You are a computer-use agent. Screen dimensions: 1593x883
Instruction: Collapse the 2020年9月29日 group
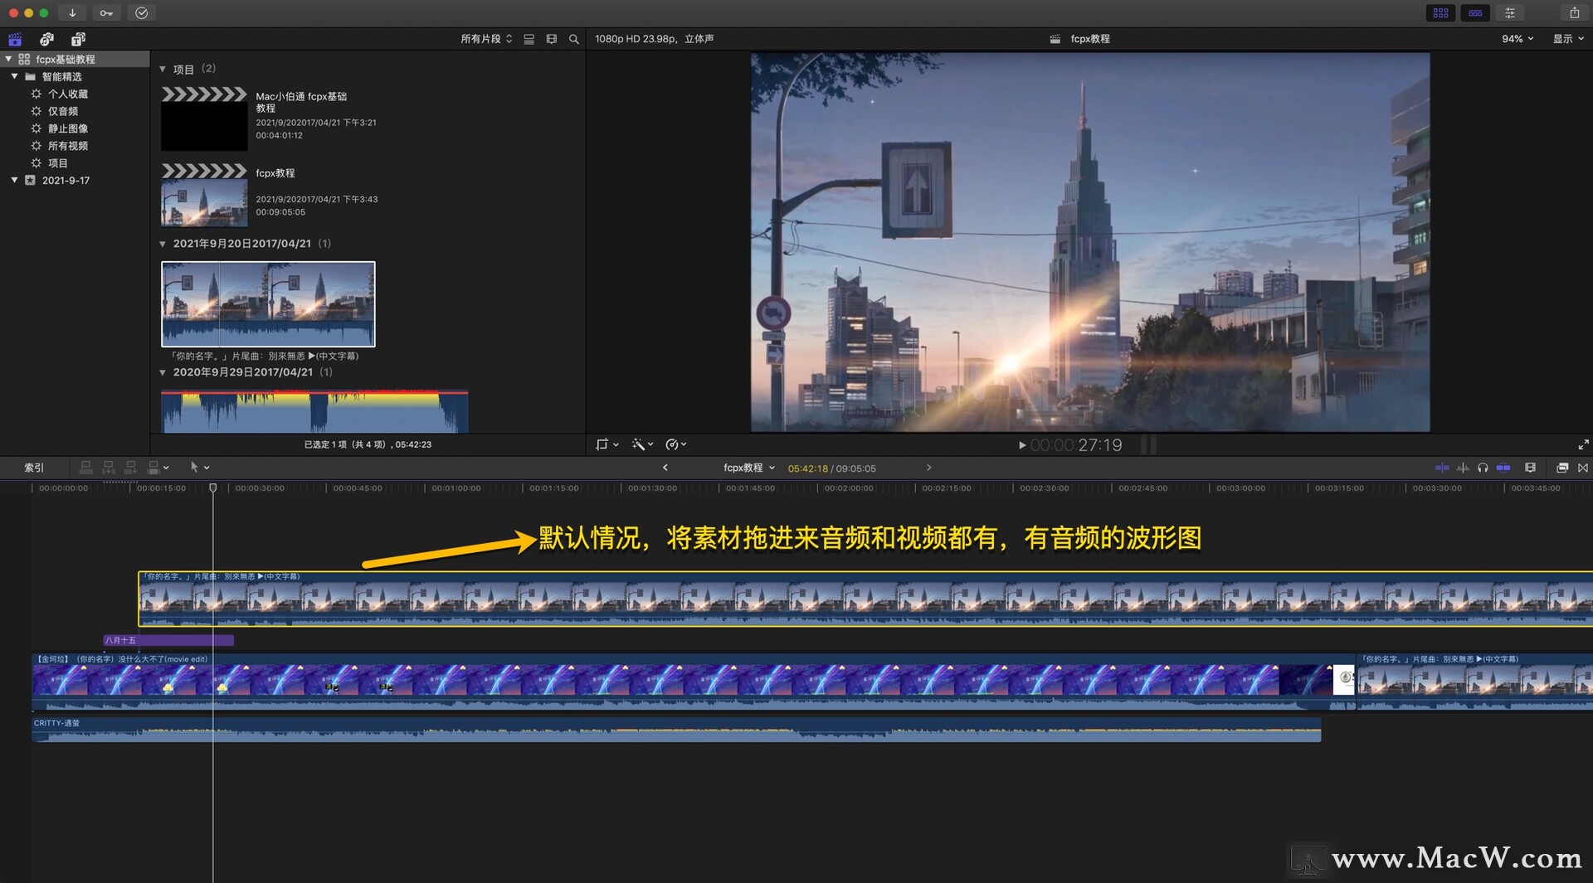[163, 372]
